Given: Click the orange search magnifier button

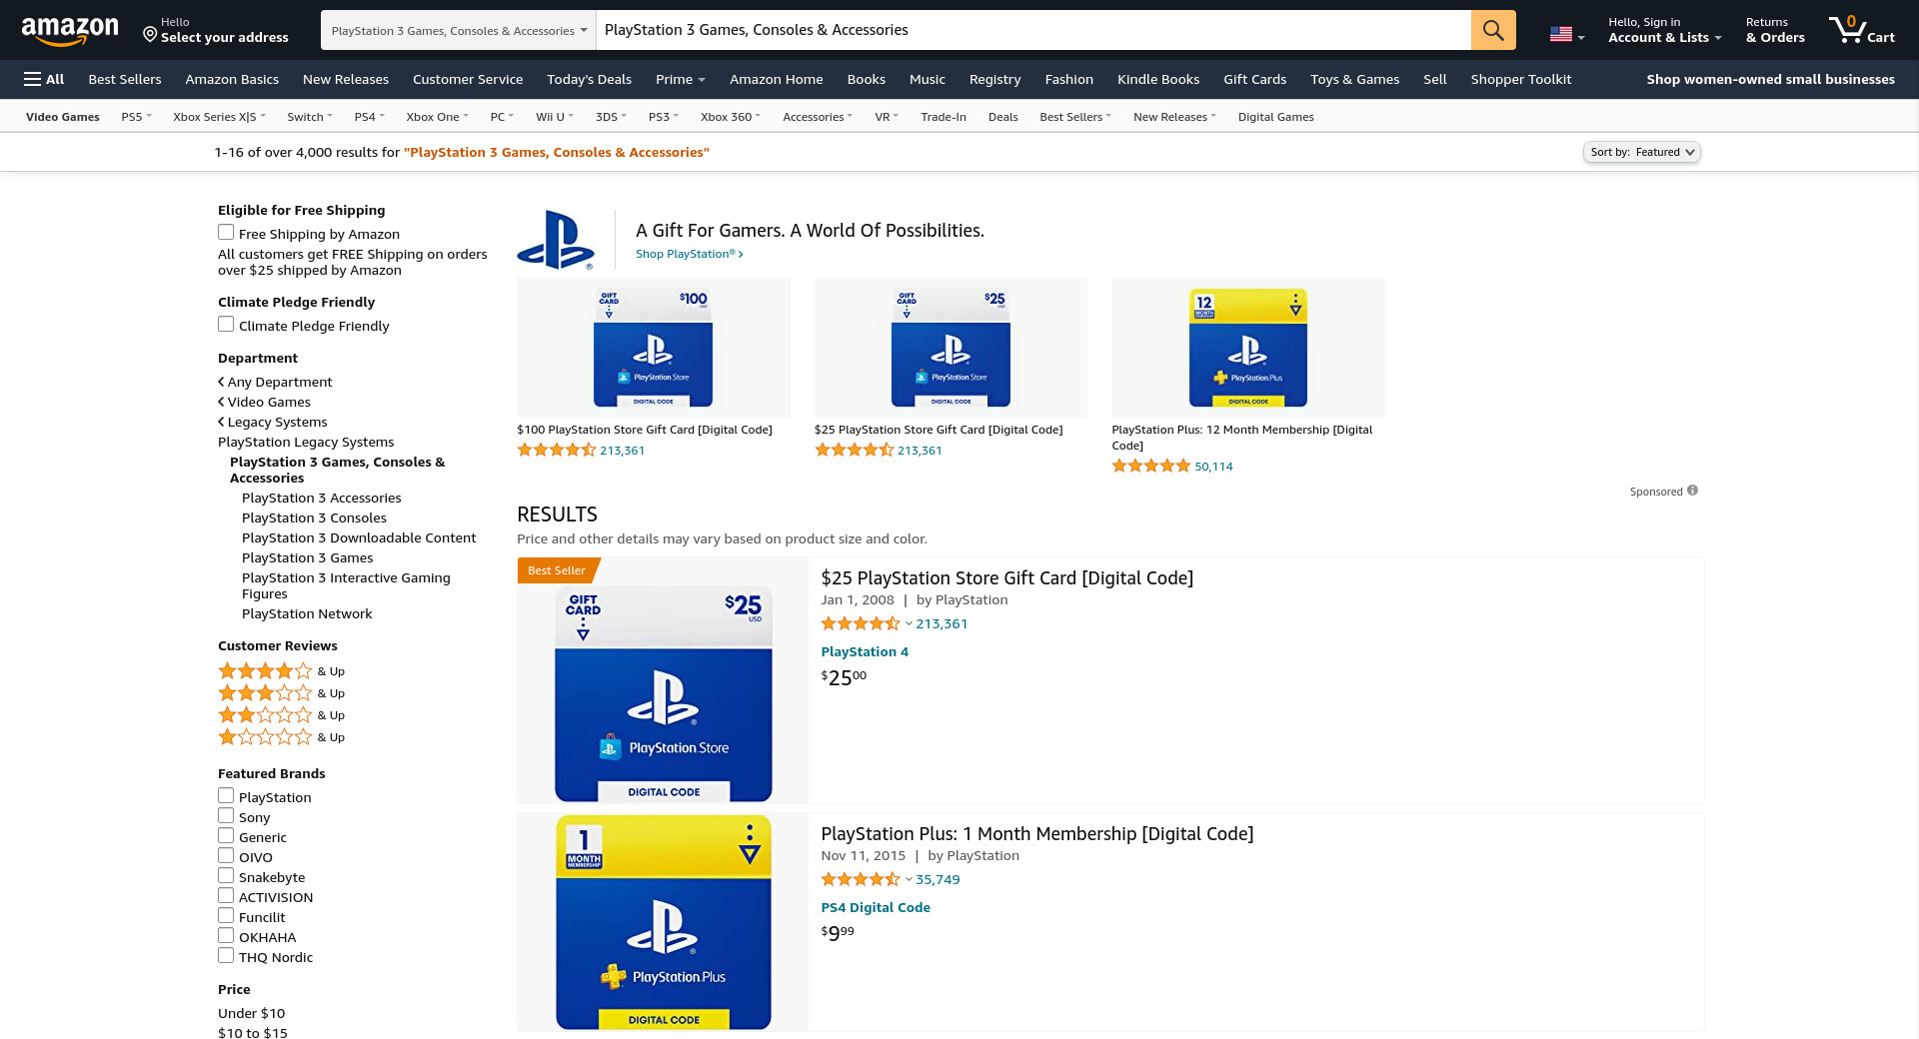Looking at the screenshot, I should point(1492,30).
